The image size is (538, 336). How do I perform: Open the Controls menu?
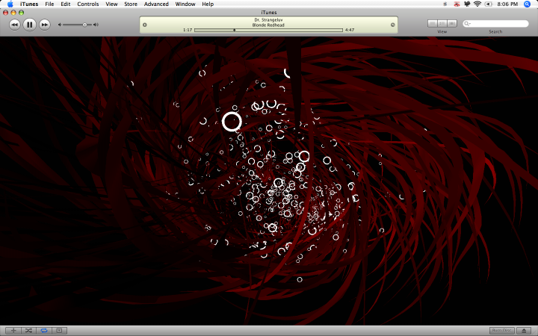[x=88, y=4]
